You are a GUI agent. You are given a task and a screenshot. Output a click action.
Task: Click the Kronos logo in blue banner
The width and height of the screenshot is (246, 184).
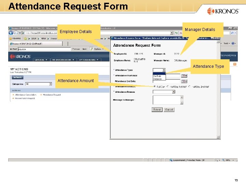20,57
